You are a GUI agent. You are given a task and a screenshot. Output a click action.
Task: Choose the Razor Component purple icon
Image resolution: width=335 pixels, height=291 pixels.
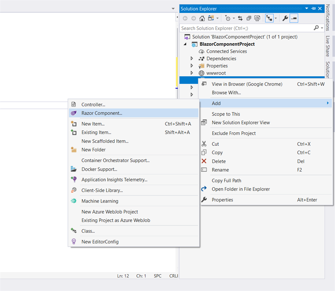point(74,113)
